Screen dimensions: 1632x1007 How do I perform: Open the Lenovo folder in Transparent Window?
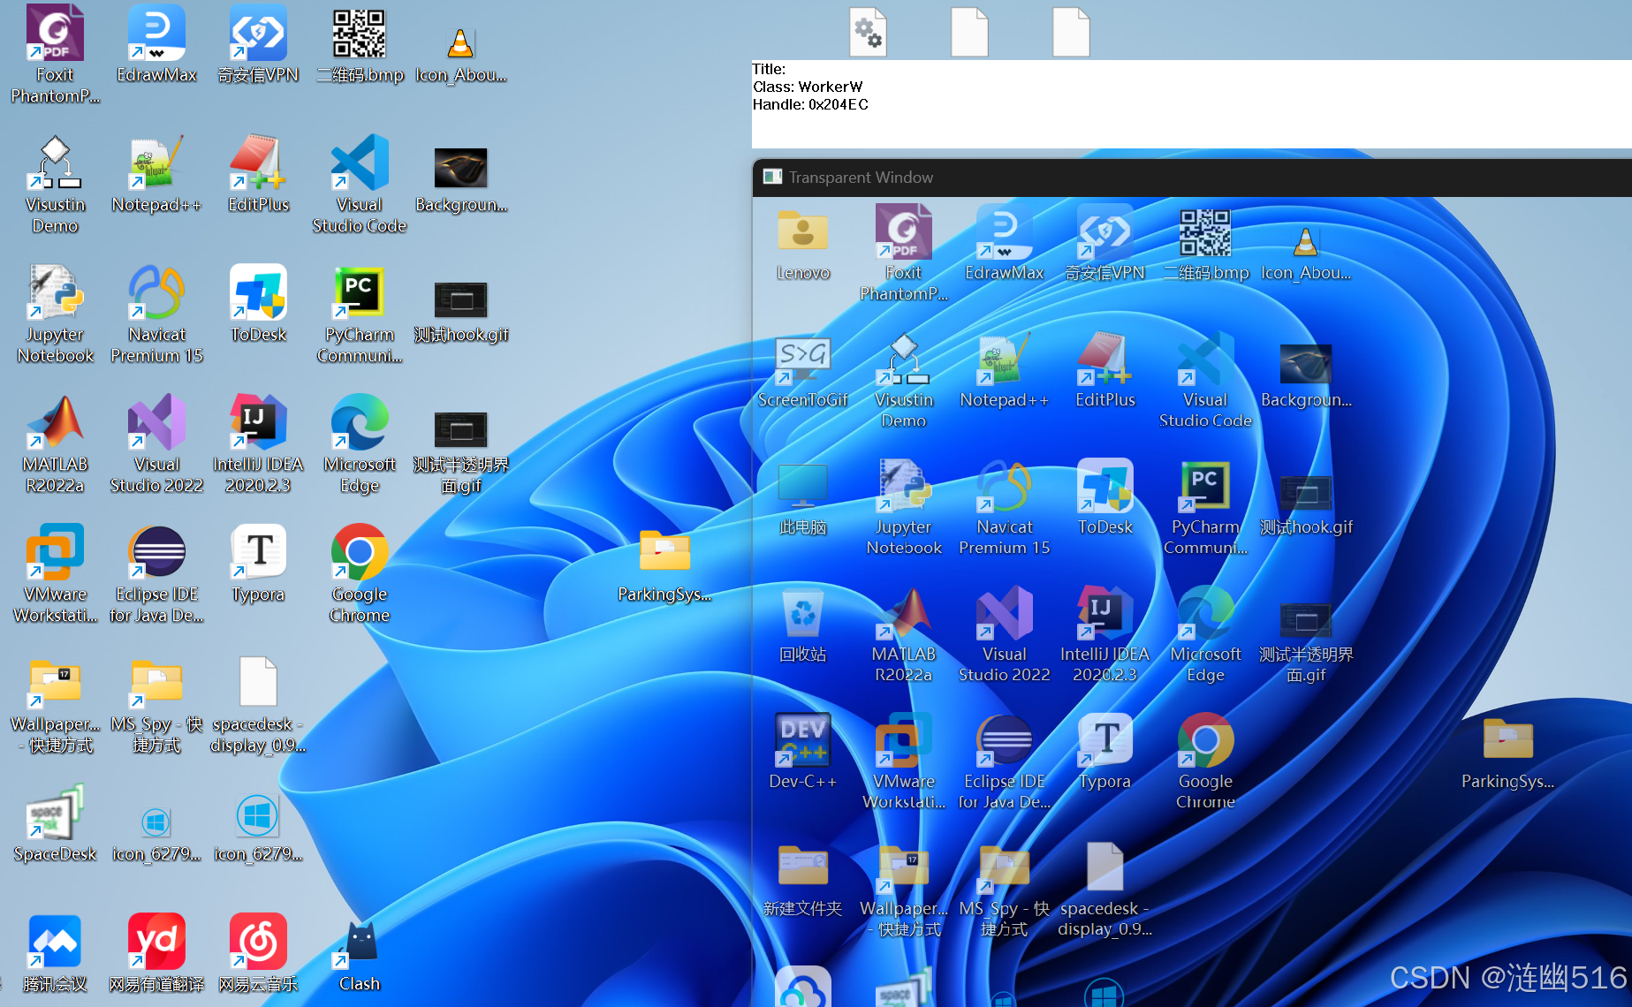tap(802, 246)
